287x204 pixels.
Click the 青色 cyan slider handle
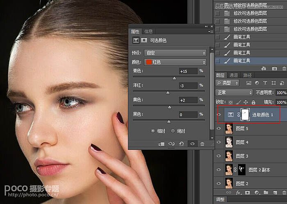click(174, 77)
